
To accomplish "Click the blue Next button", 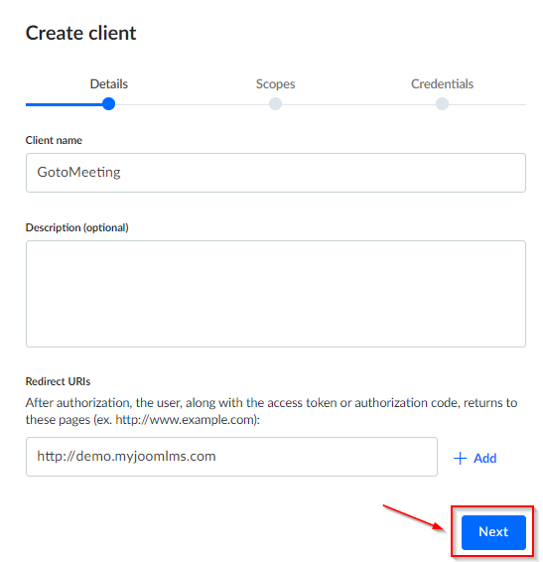I will [493, 532].
